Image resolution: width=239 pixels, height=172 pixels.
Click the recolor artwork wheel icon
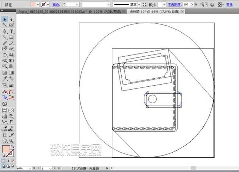[212, 5]
